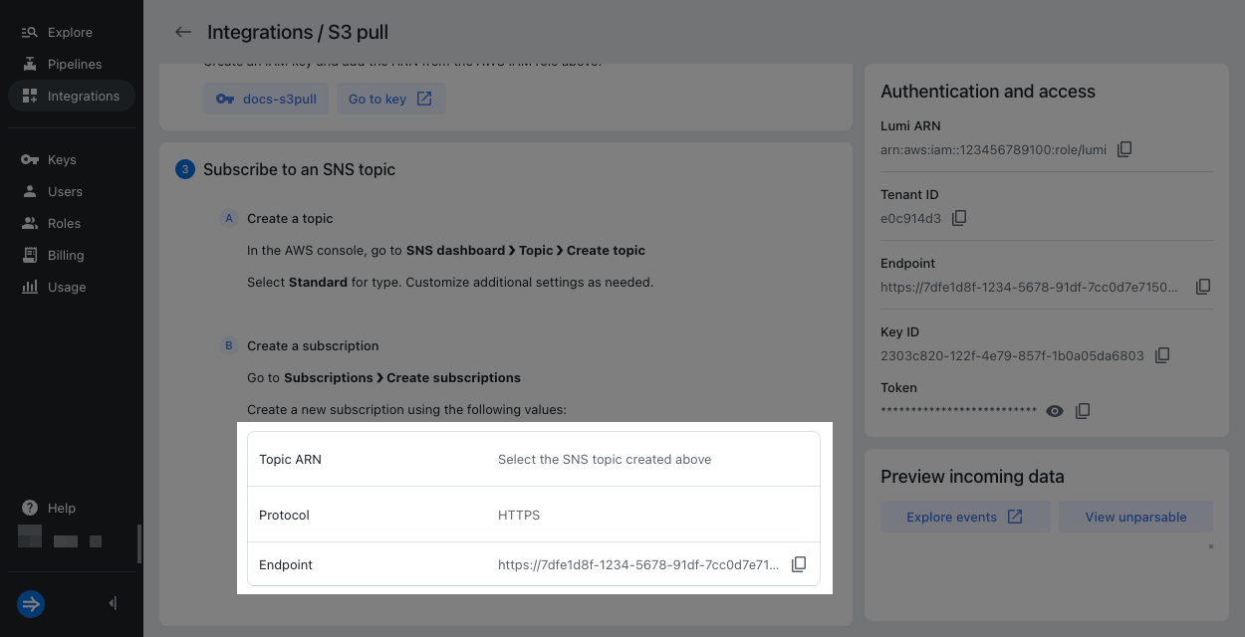This screenshot has height=637, width=1245.
Task: Copy the Token value
Action: click(x=1083, y=410)
